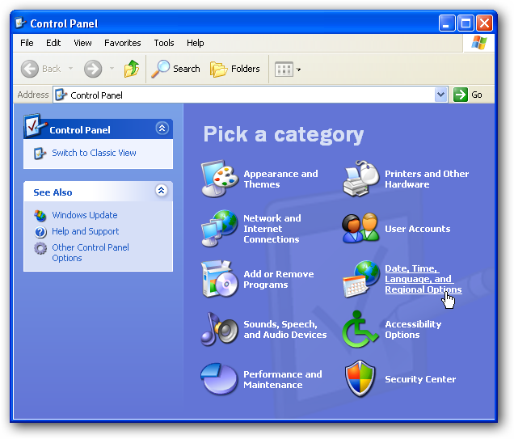Viewport: 514px width, 439px height.
Task: Click the Windows Update icon in See Also
Action: [x=40, y=215]
